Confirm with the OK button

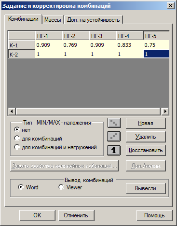(x=37, y=215)
